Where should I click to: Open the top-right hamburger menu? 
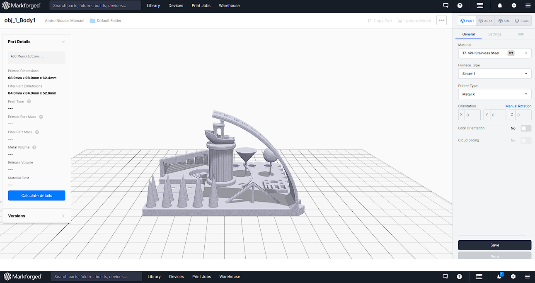tap(528, 5)
